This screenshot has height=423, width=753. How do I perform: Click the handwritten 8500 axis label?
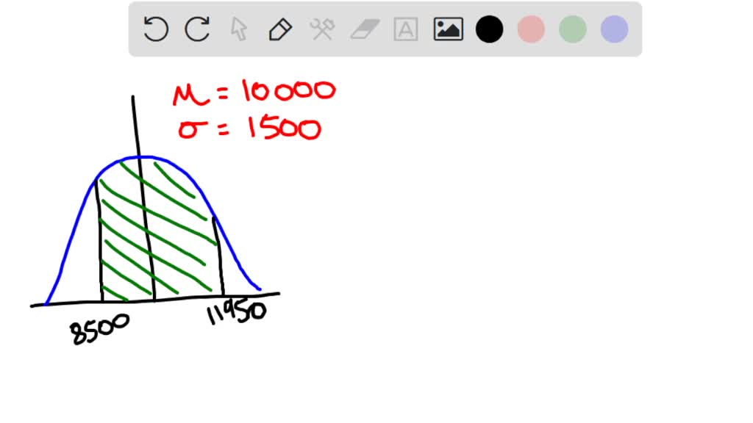point(100,328)
